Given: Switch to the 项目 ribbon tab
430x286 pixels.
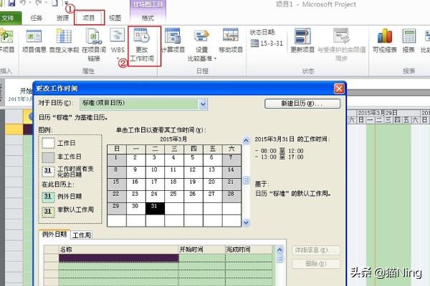Looking at the screenshot, I should [89, 16].
